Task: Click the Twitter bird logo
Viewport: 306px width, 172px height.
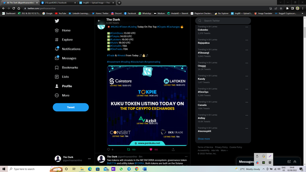Action: click(57, 21)
